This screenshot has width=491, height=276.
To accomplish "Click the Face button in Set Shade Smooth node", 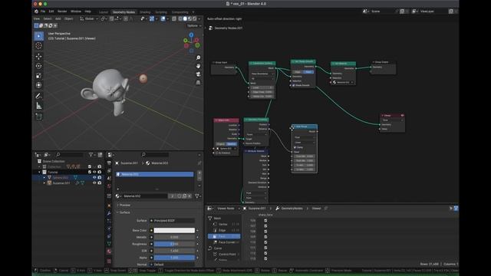I will 308,72.
